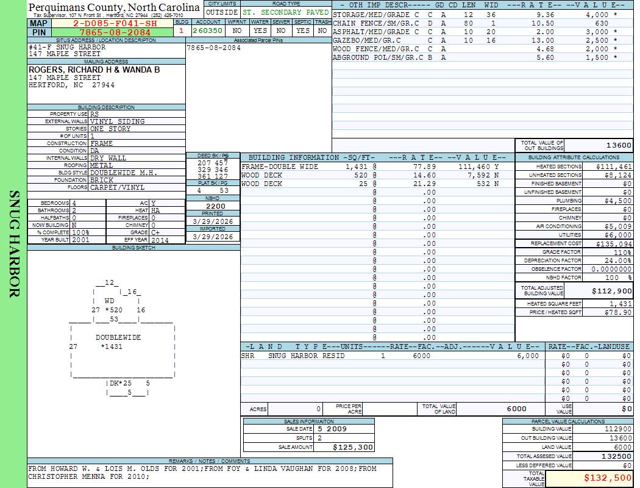Click the SNUG HARBOR green side banner
Viewport: 640px width, 488px height.
13,244
